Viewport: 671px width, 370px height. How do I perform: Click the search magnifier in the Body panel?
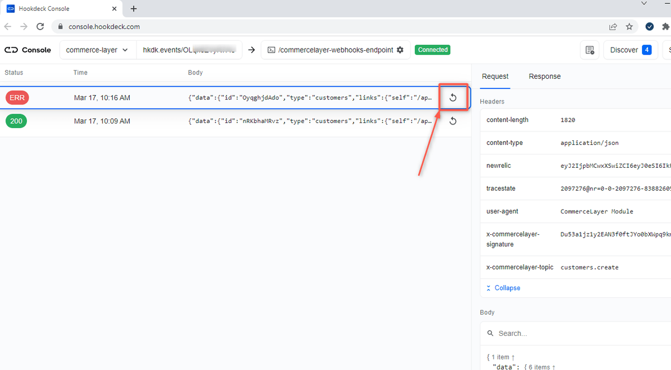[490, 333]
